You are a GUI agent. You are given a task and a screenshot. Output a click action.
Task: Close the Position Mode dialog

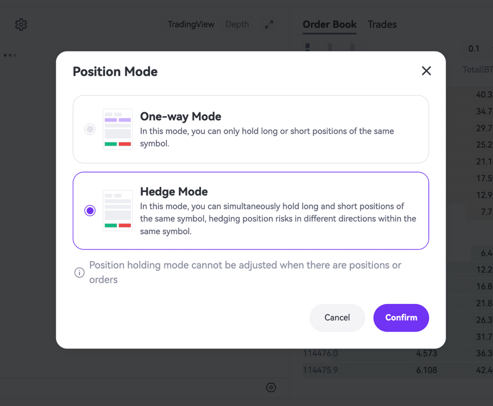(x=426, y=71)
